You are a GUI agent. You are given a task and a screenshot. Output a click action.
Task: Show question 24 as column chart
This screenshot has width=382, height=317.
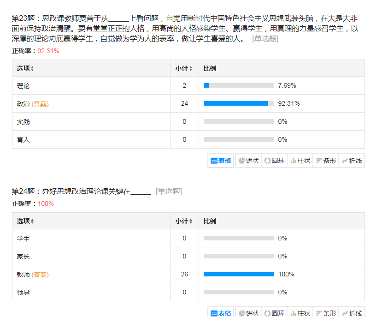pyautogui.click(x=300, y=313)
